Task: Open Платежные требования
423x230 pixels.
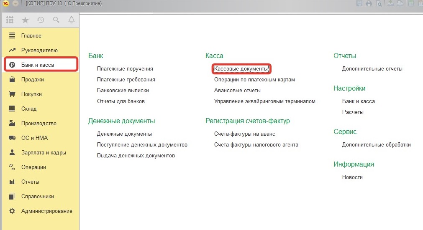Action: click(x=126, y=79)
